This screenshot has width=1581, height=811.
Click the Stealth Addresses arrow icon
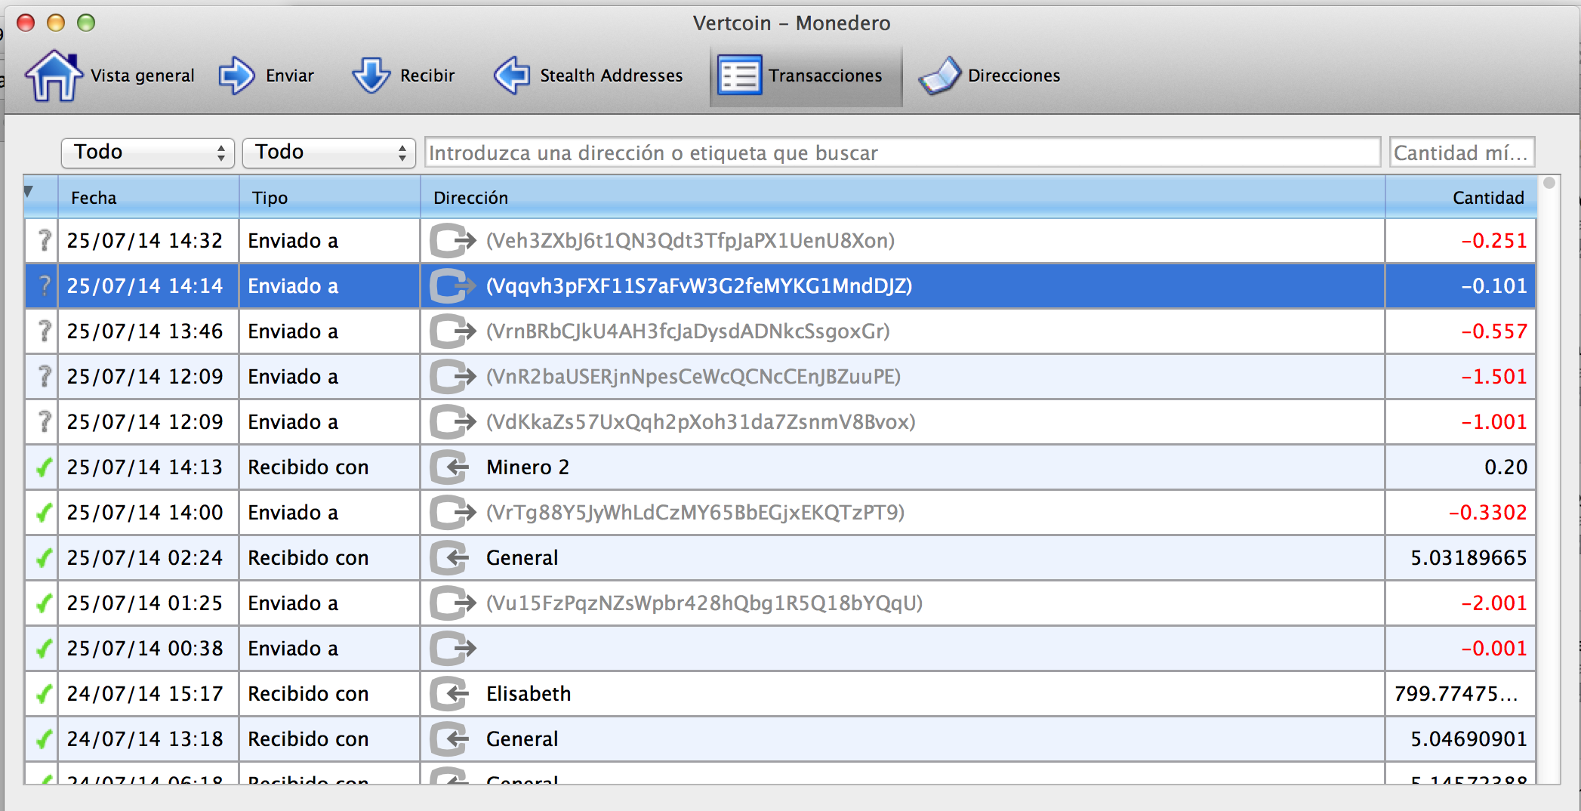click(x=512, y=76)
